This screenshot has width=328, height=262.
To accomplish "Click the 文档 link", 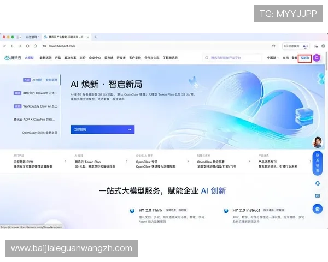I will point(285,58).
